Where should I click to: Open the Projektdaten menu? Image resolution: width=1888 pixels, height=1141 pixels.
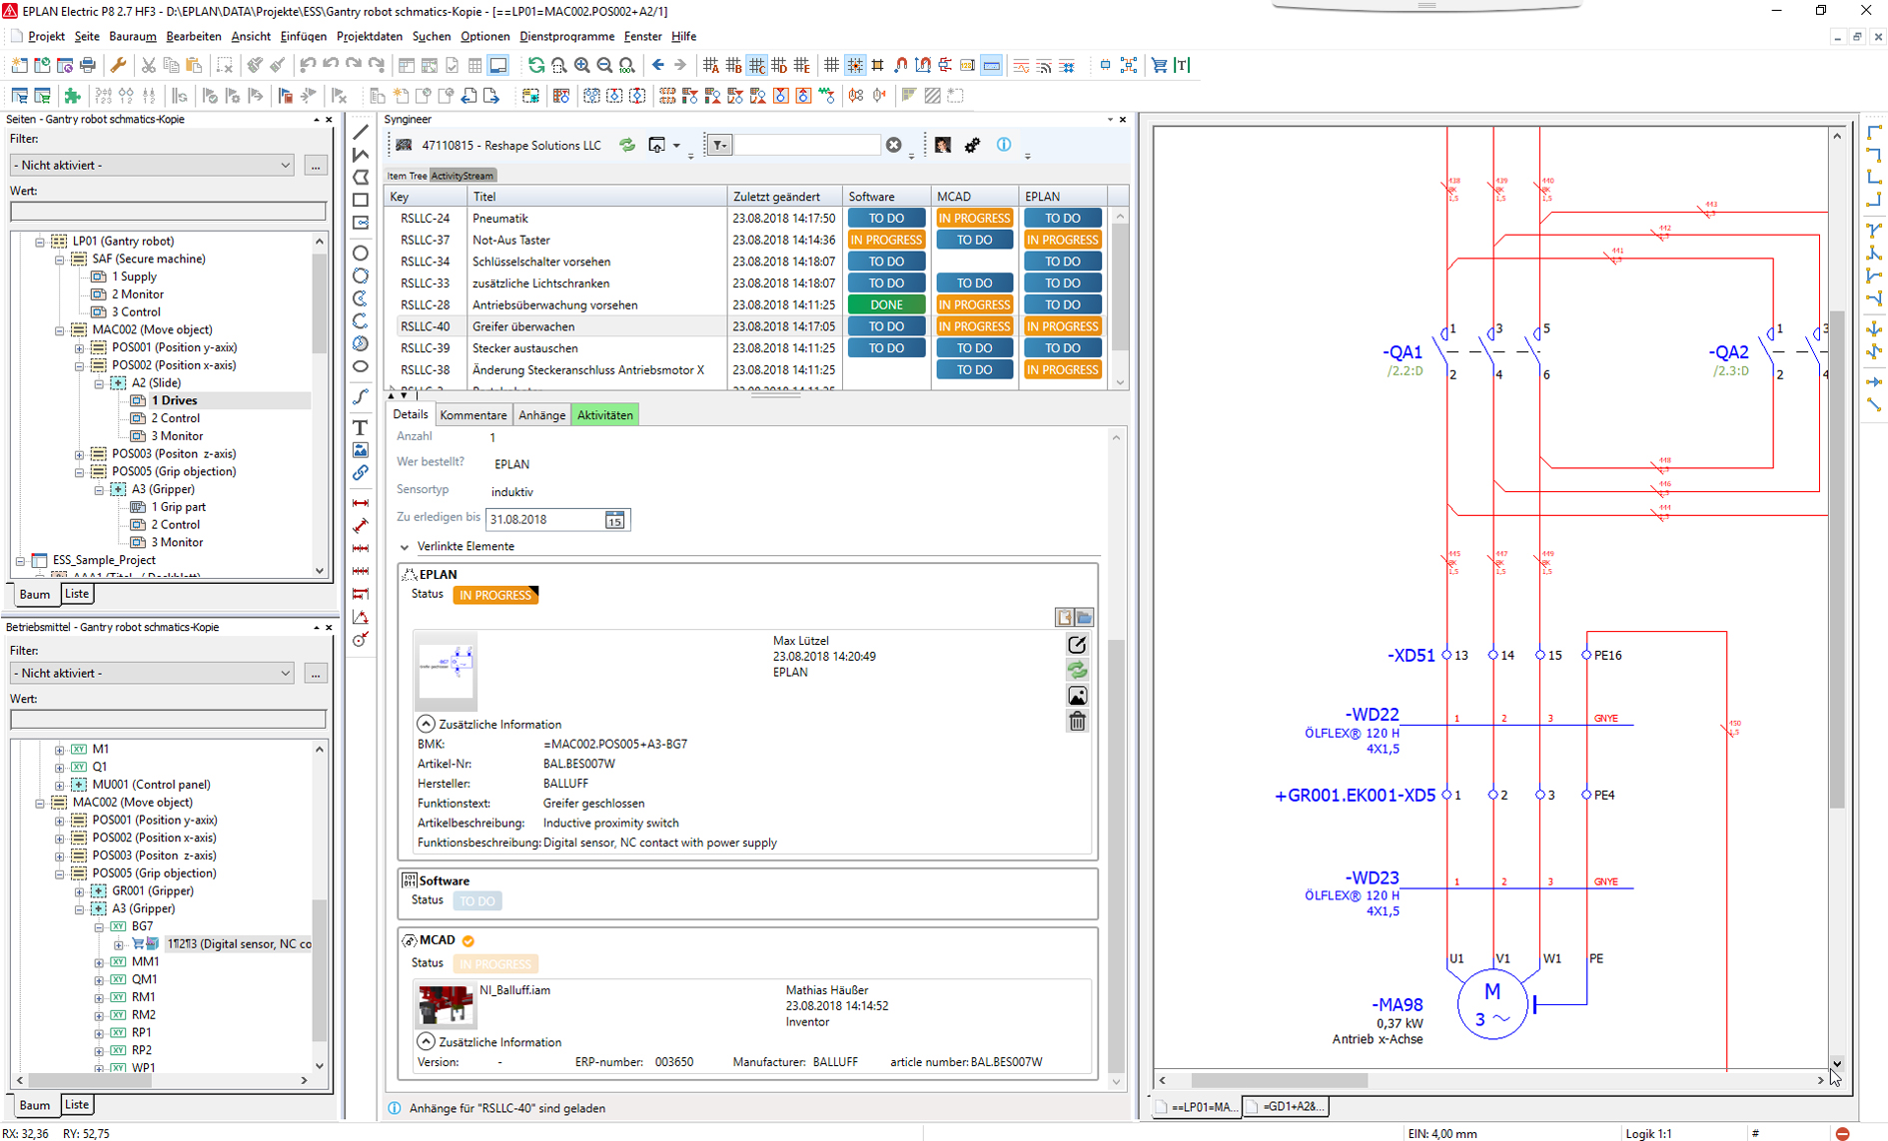[x=369, y=37]
